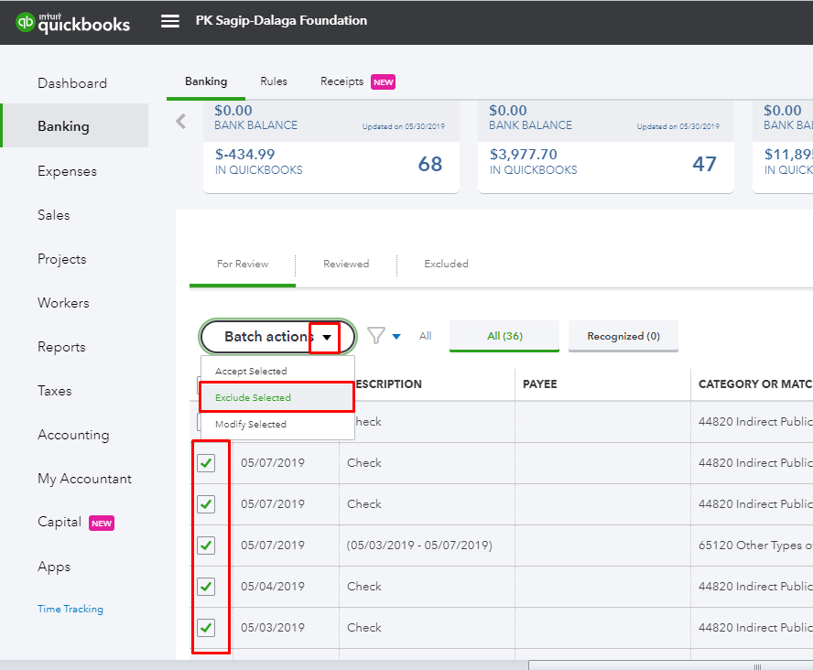The height and width of the screenshot is (670, 813).
Task: Select Modify Selected in the batch menu
Action: (x=251, y=425)
